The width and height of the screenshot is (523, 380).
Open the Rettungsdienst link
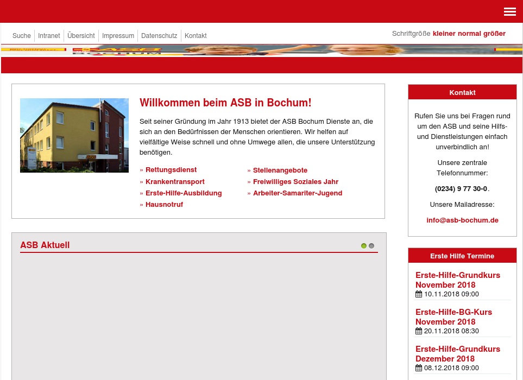[x=171, y=170]
